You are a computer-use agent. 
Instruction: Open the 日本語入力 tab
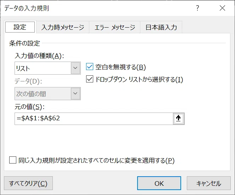click(x=161, y=27)
